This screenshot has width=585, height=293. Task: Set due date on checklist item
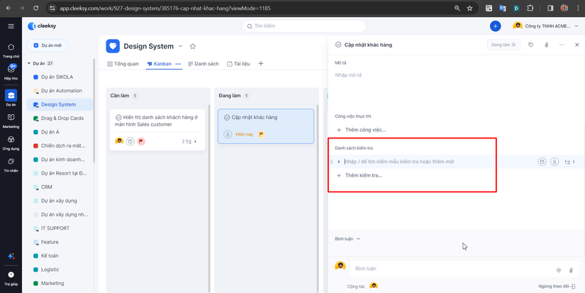[x=542, y=162]
